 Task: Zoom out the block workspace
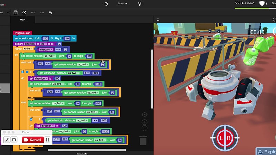click(145, 128)
